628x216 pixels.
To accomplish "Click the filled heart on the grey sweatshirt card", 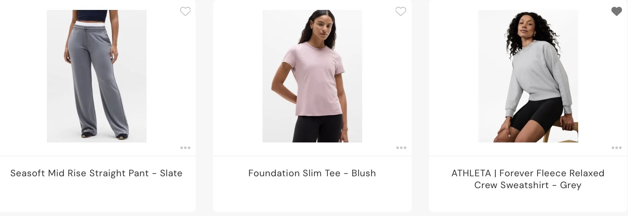I will point(616,11).
